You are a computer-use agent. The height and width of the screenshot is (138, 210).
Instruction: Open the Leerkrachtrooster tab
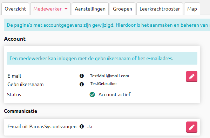[x=160, y=9]
